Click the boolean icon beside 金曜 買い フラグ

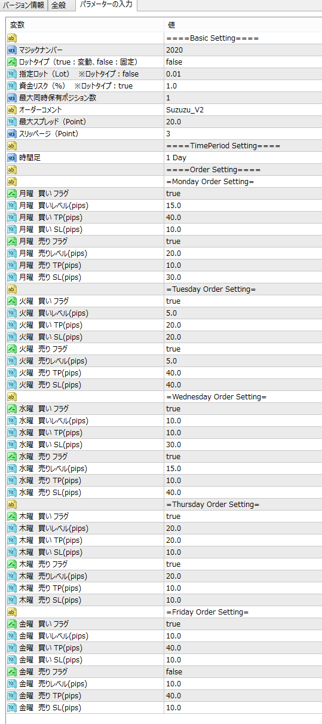[12, 624]
